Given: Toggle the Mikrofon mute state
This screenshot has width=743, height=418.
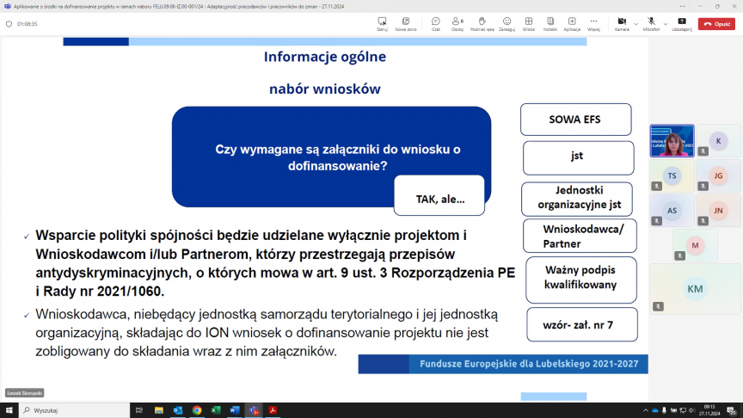Looking at the screenshot, I should tap(651, 24).
